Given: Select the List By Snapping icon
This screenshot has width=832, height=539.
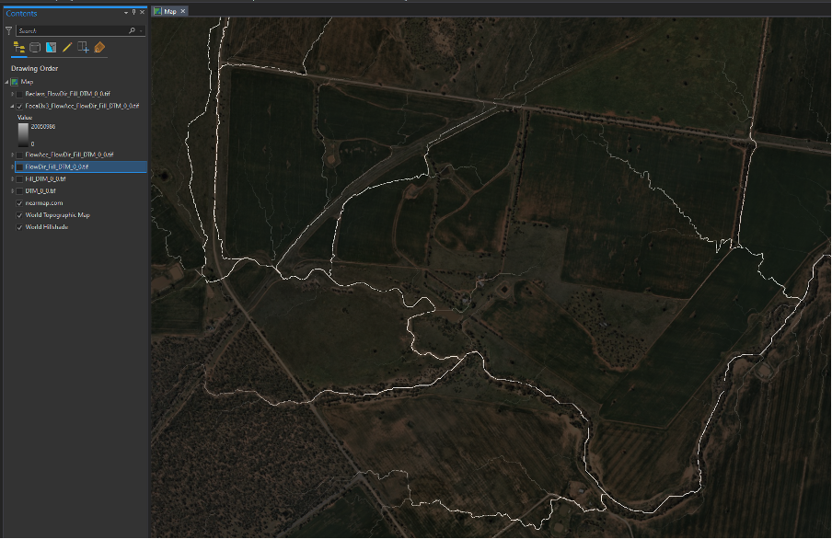Looking at the screenshot, I should coord(82,48).
